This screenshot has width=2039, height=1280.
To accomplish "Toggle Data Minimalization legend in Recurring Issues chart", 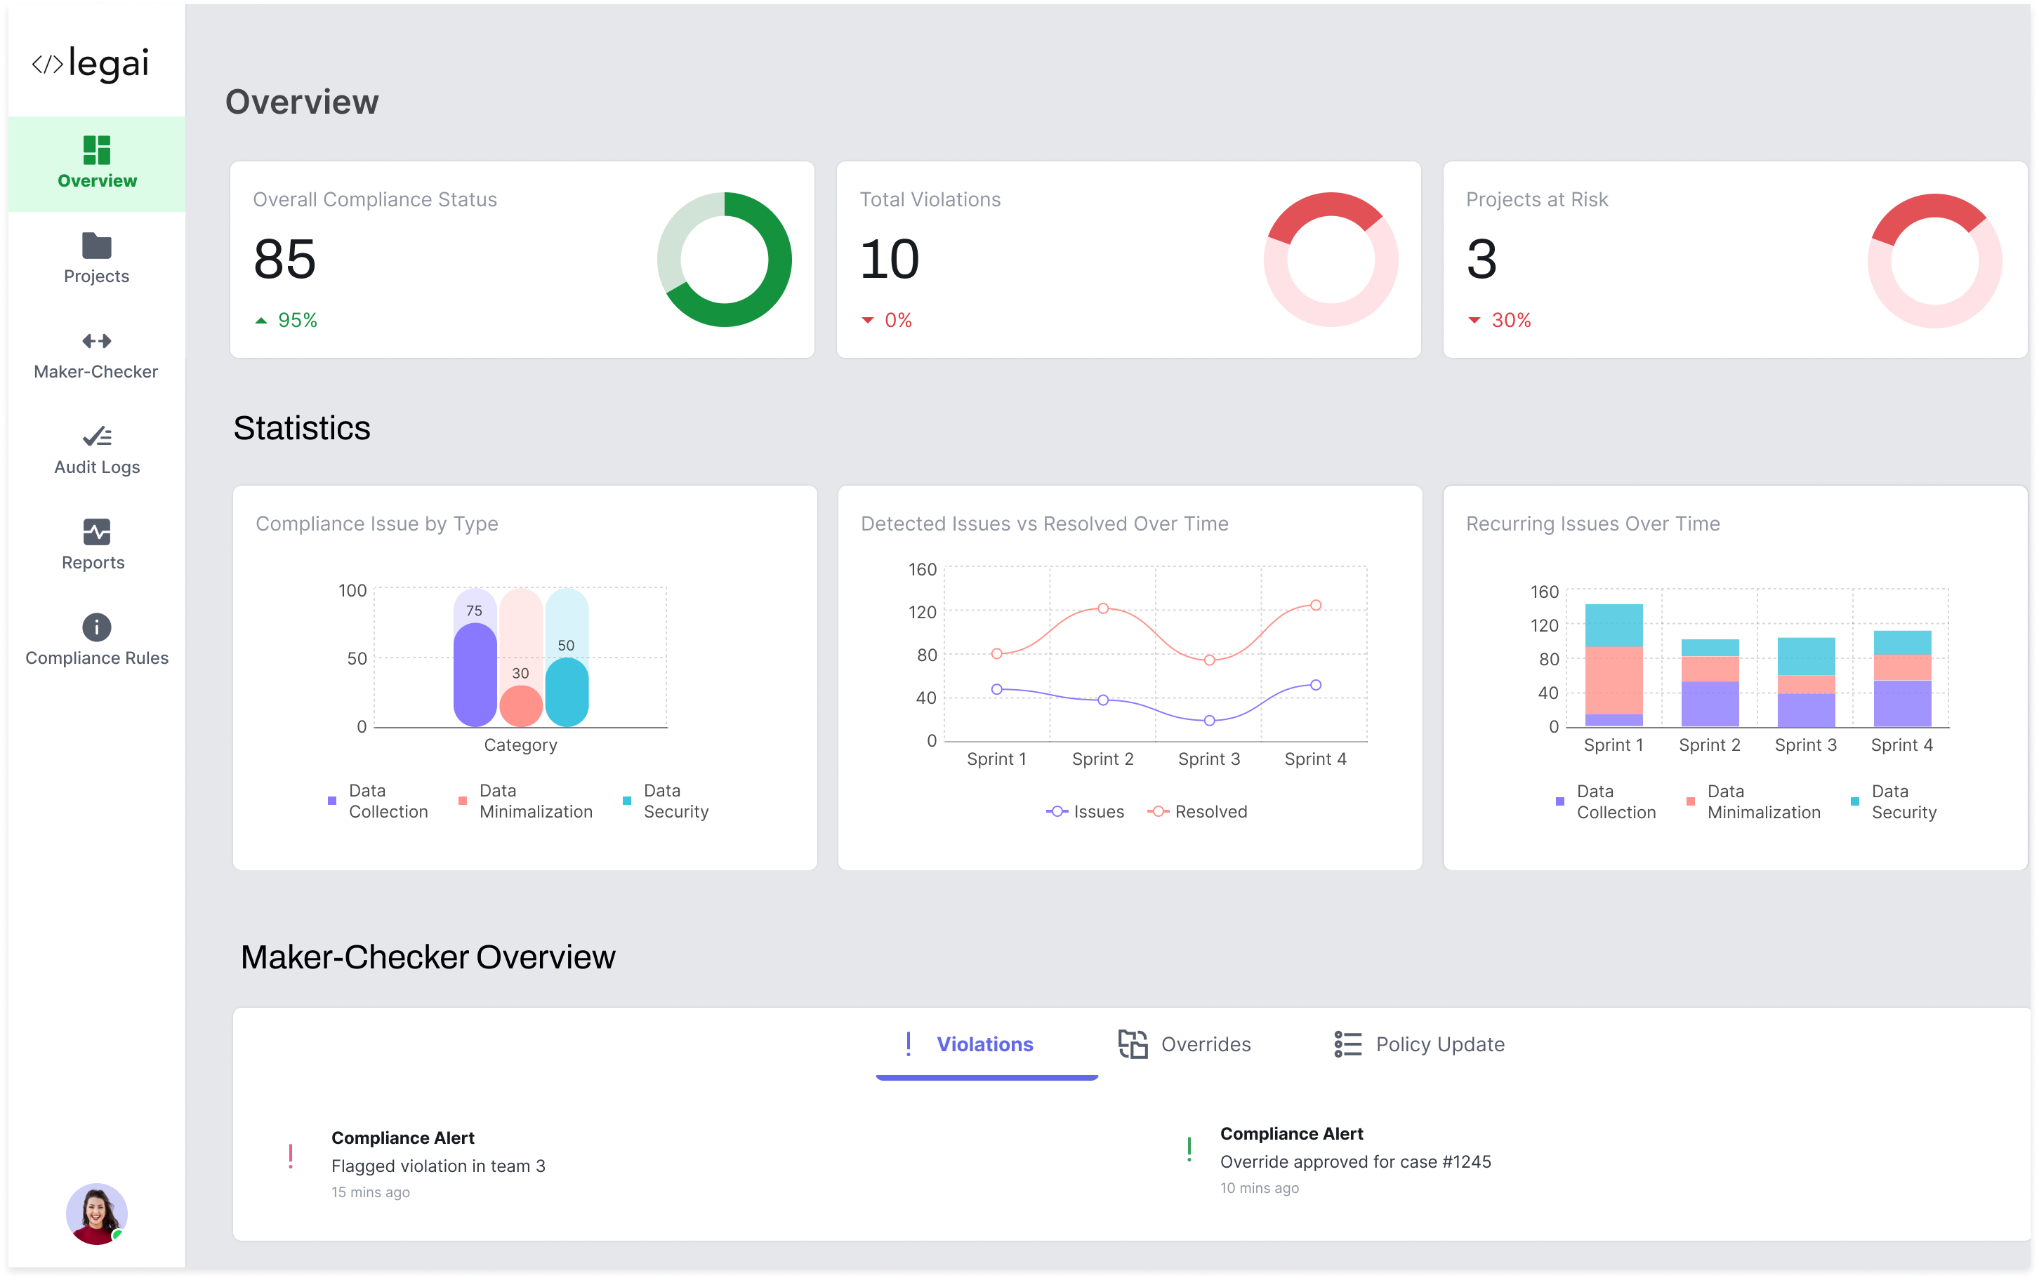I will coord(1753,801).
